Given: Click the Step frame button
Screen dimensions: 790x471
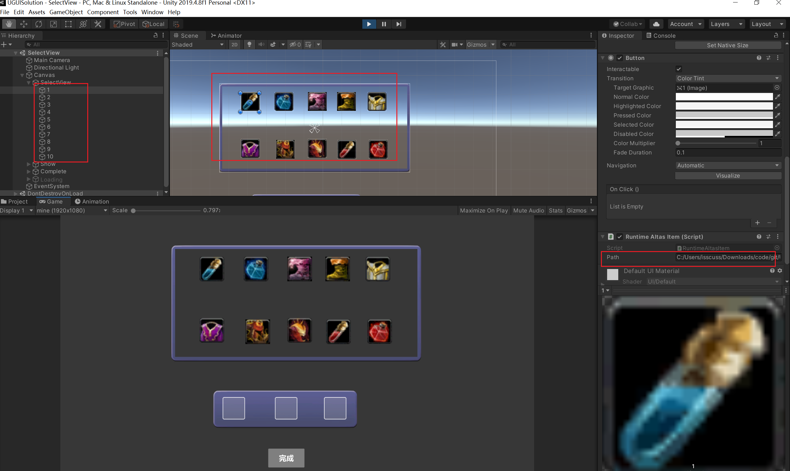Looking at the screenshot, I should pyautogui.click(x=398, y=24).
